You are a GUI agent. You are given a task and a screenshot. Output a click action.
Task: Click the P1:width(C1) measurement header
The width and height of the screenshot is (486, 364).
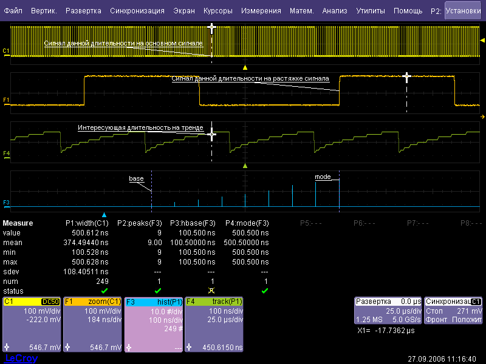[86, 223]
